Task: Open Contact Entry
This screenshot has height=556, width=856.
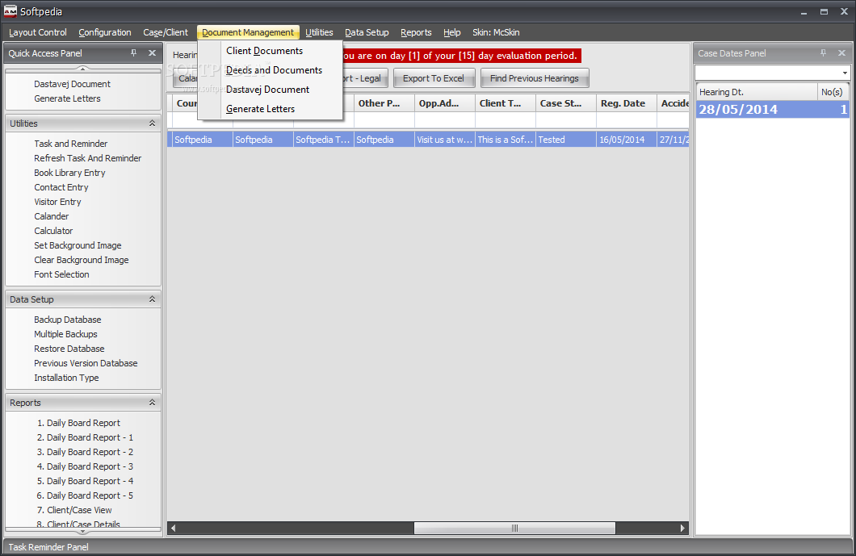Action: coord(61,187)
